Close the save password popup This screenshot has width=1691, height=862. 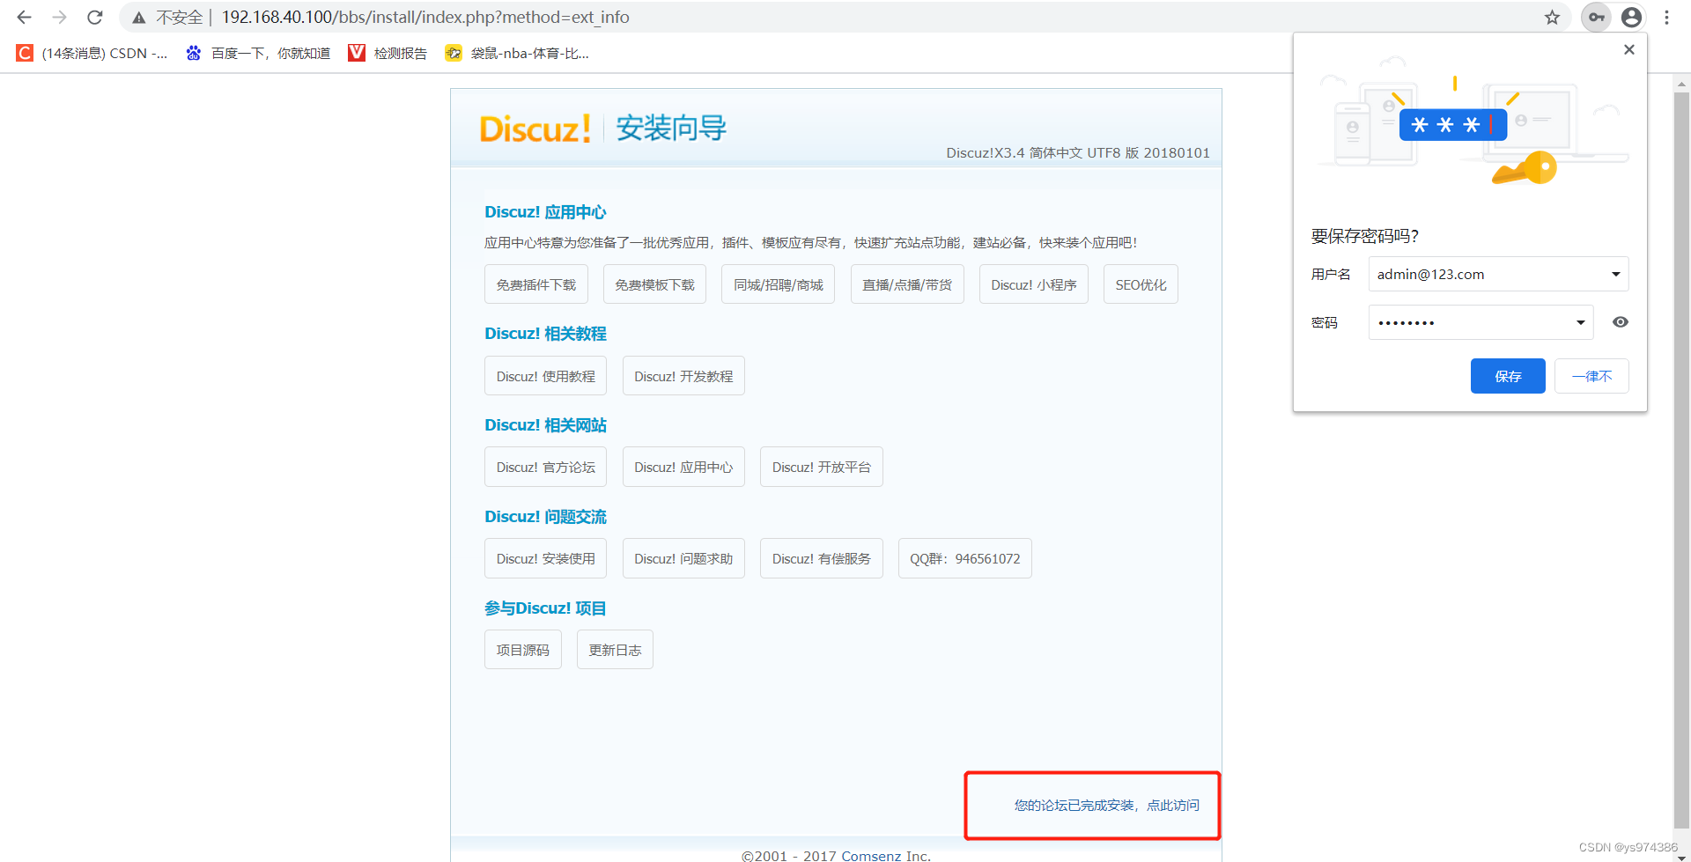point(1629,49)
